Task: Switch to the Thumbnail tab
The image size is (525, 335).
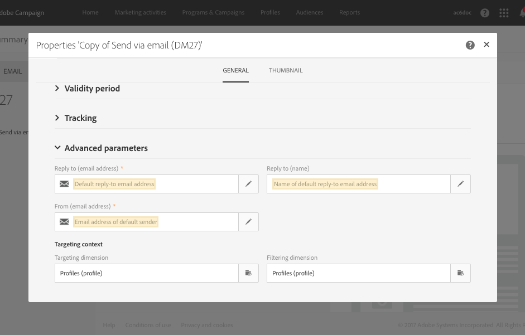Action: point(286,71)
